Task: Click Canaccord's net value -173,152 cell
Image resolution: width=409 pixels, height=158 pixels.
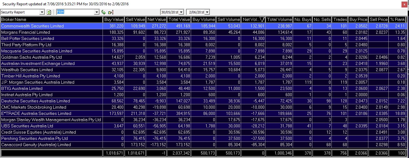Action: coord(157,145)
